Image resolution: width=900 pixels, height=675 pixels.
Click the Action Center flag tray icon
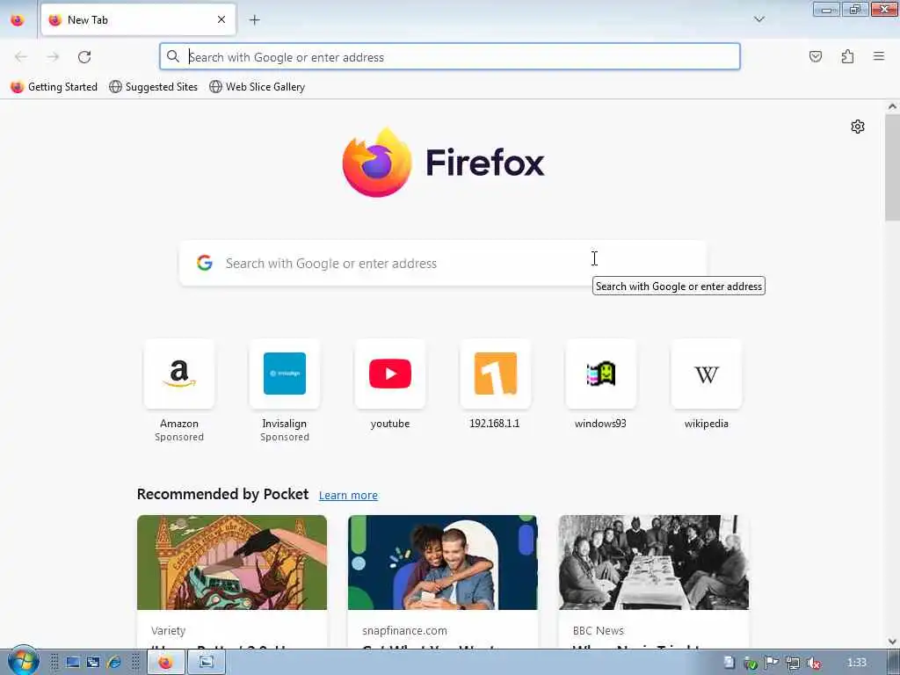click(772, 663)
